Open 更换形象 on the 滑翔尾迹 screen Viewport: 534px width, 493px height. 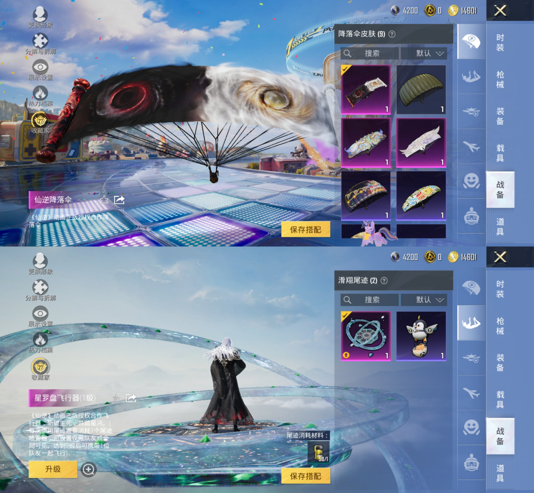(x=40, y=264)
